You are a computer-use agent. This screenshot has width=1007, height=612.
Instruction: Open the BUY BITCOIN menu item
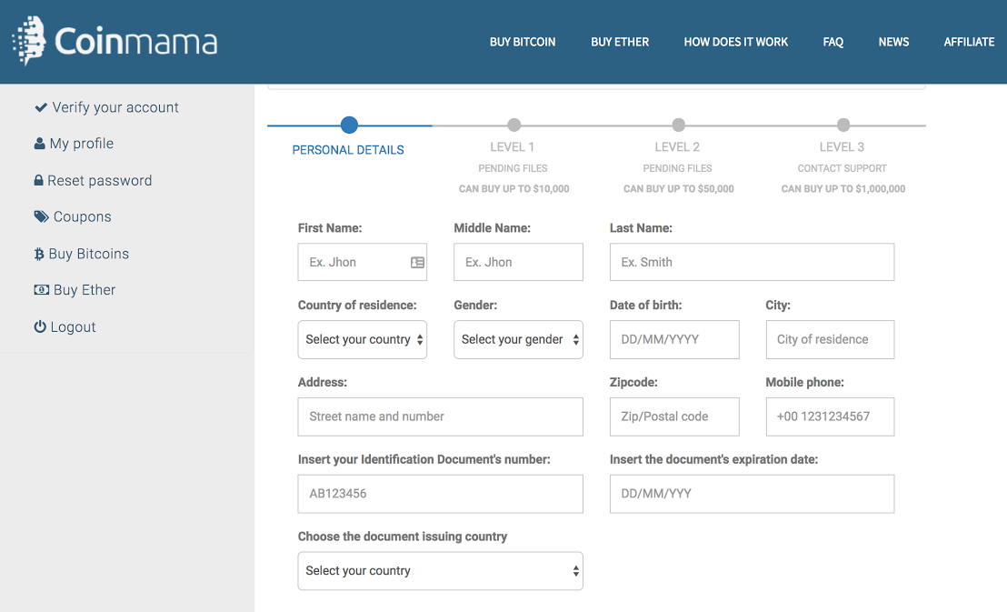523,42
